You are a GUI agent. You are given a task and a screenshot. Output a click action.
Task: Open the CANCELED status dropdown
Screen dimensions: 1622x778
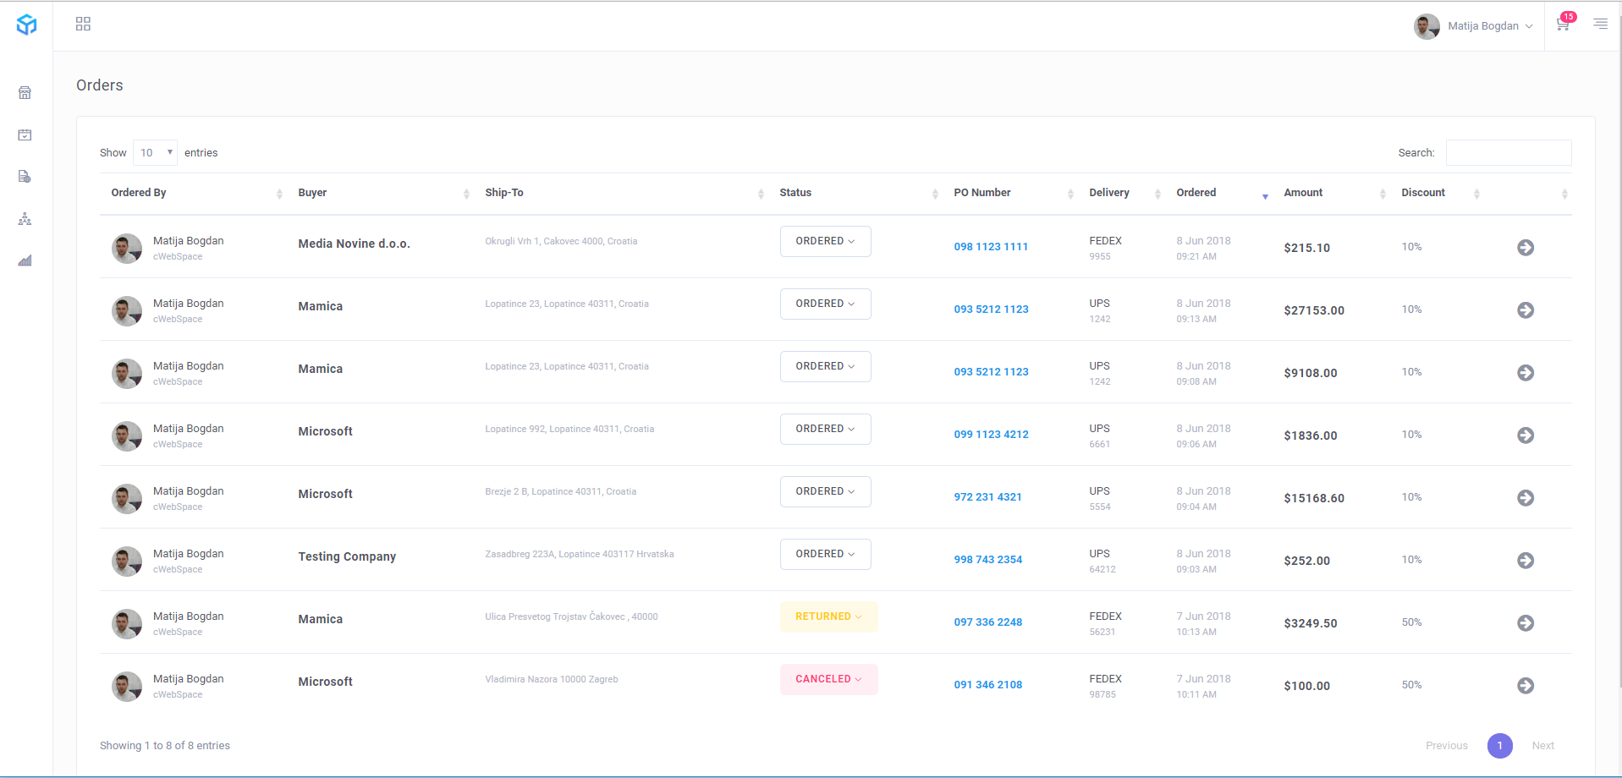click(828, 680)
